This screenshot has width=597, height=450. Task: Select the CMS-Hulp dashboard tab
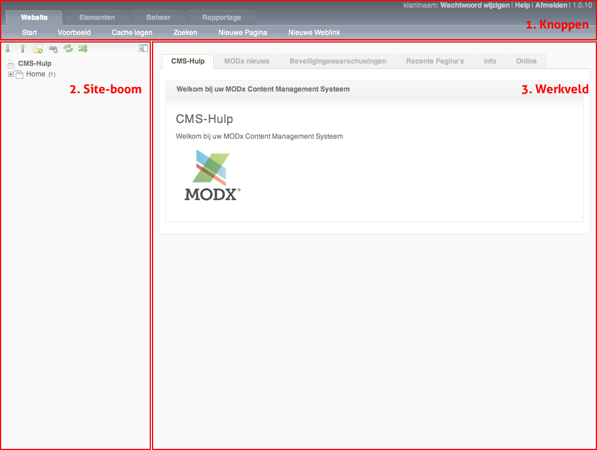[x=188, y=61]
